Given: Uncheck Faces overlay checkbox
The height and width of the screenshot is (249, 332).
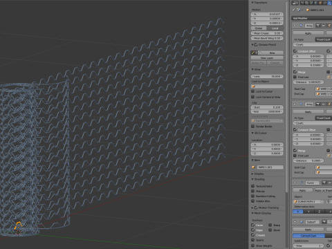Looking at the screenshot, I should [x=253, y=225].
